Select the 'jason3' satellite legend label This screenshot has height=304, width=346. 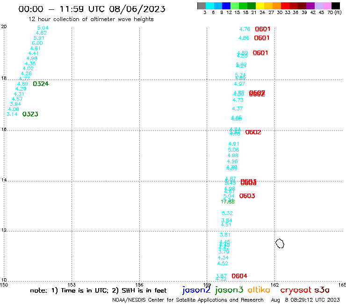[229, 290]
